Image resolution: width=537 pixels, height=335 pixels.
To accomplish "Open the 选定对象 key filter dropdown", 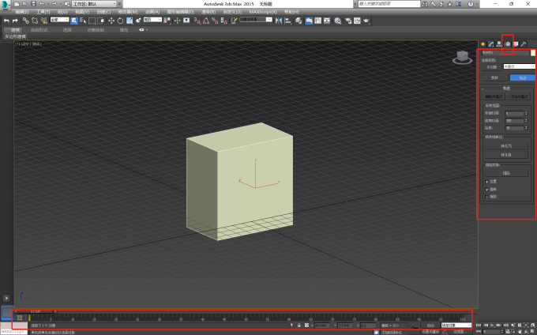I will 456,326.
